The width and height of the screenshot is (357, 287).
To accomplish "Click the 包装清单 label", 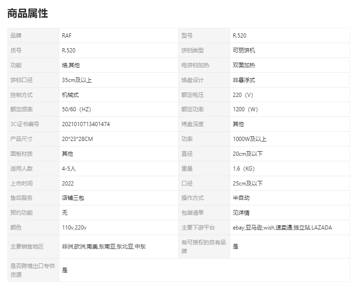I will pos(192,212).
